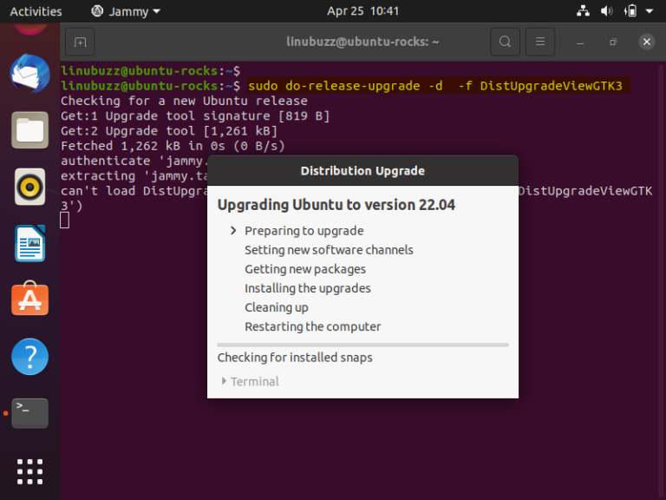Click the volume speaker icon
This screenshot has width=666, height=500.
pyautogui.click(x=606, y=11)
